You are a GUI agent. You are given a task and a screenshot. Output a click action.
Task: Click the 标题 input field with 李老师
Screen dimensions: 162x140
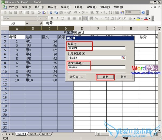(x=97, y=48)
